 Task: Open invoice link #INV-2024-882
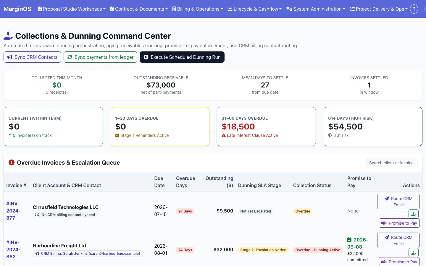13,249
